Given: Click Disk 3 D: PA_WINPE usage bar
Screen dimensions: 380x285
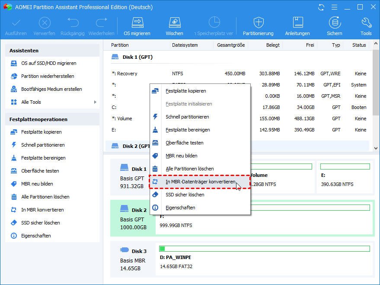Looking at the screenshot, I should [x=265, y=249].
